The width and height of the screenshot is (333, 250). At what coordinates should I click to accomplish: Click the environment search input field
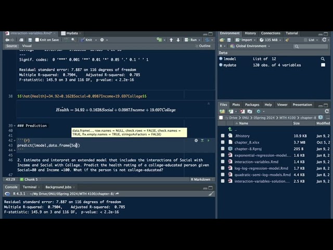[x=311, y=46]
